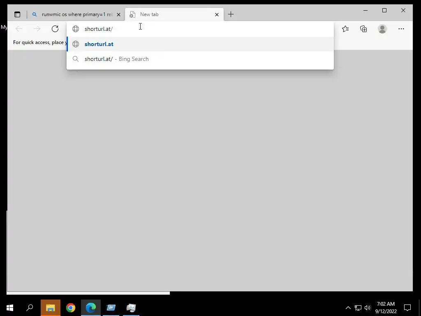The width and height of the screenshot is (421, 316).
Task: Select the New tab tab
Action: click(x=174, y=14)
